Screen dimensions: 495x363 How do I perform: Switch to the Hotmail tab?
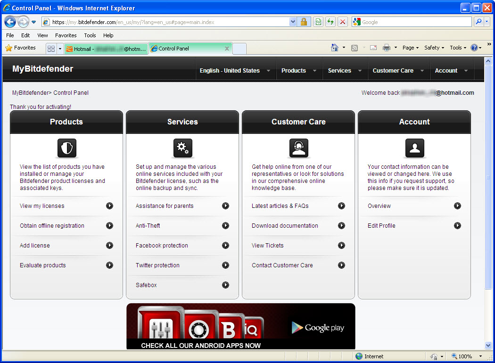tap(106, 49)
